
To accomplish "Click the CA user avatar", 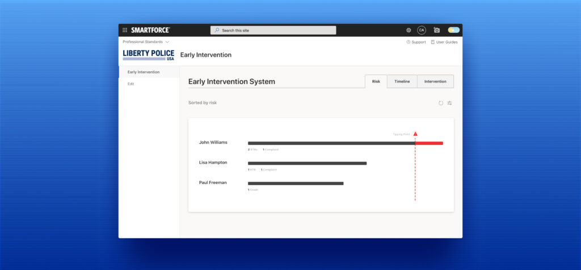I will click(x=422, y=30).
